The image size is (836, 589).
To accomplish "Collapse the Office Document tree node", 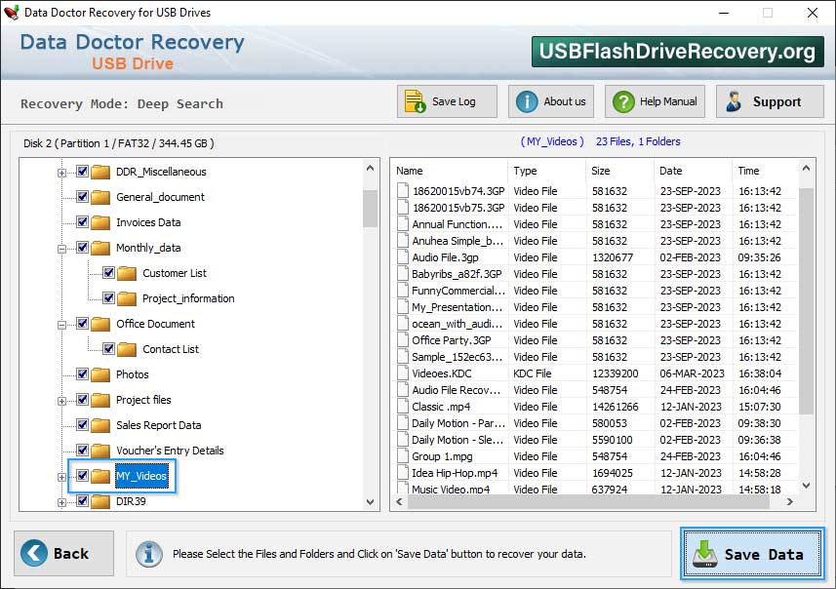I will tap(61, 325).
